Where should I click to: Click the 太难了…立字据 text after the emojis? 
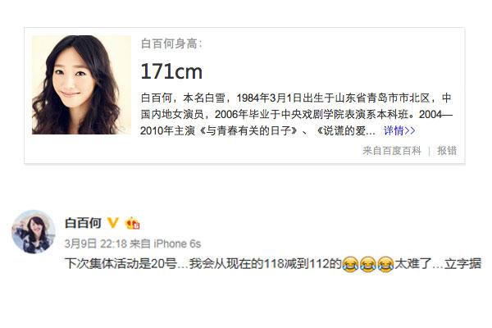pyautogui.click(x=438, y=264)
